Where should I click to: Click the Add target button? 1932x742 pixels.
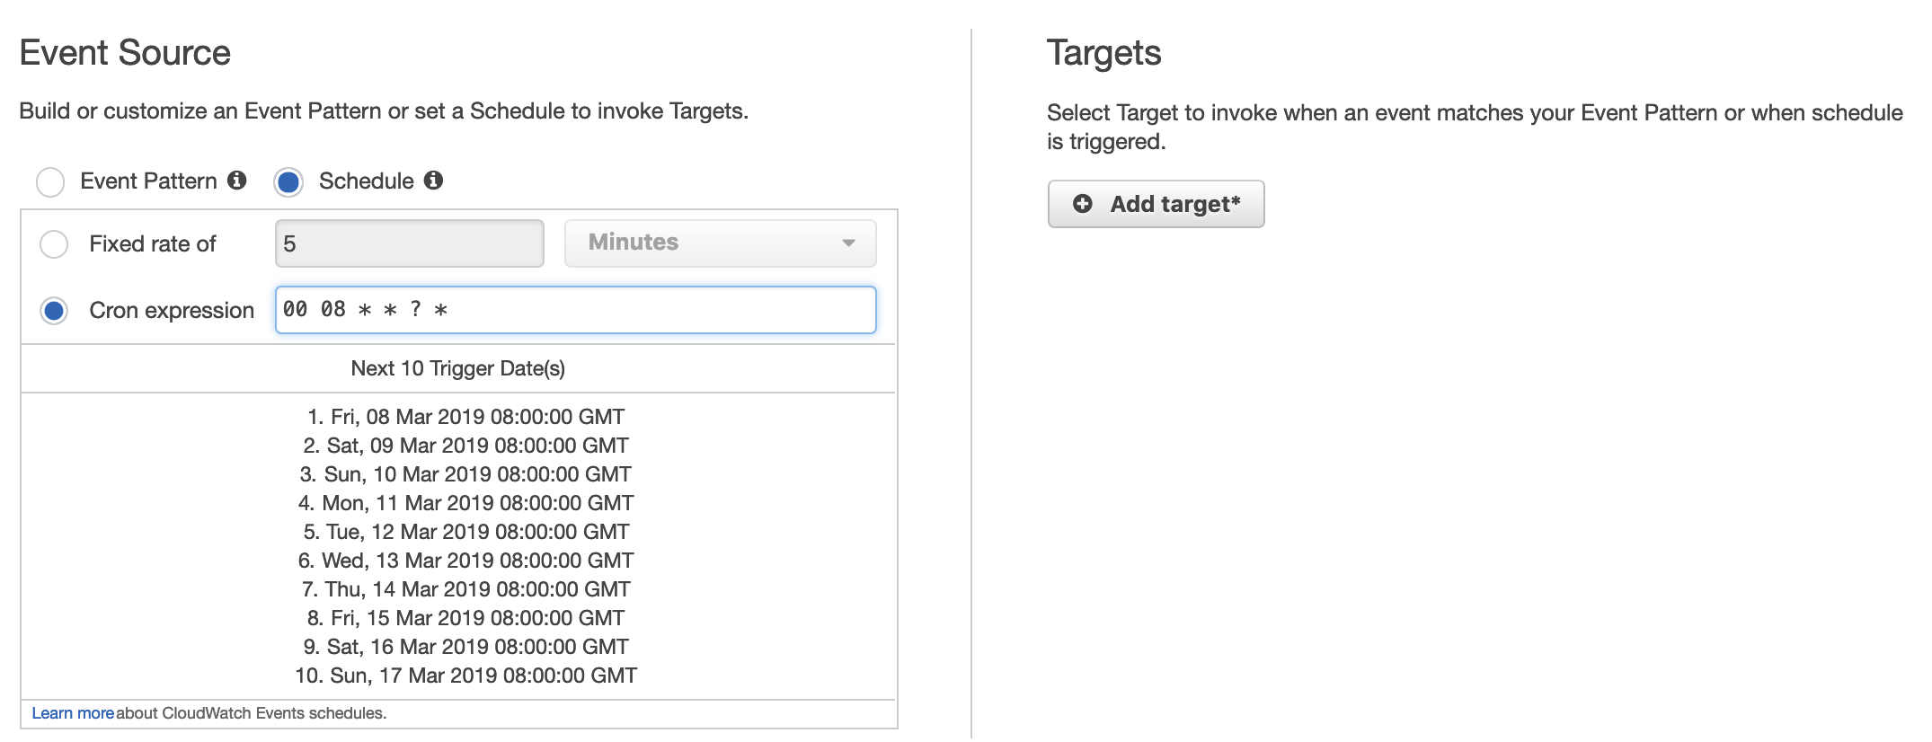[1156, 204]
